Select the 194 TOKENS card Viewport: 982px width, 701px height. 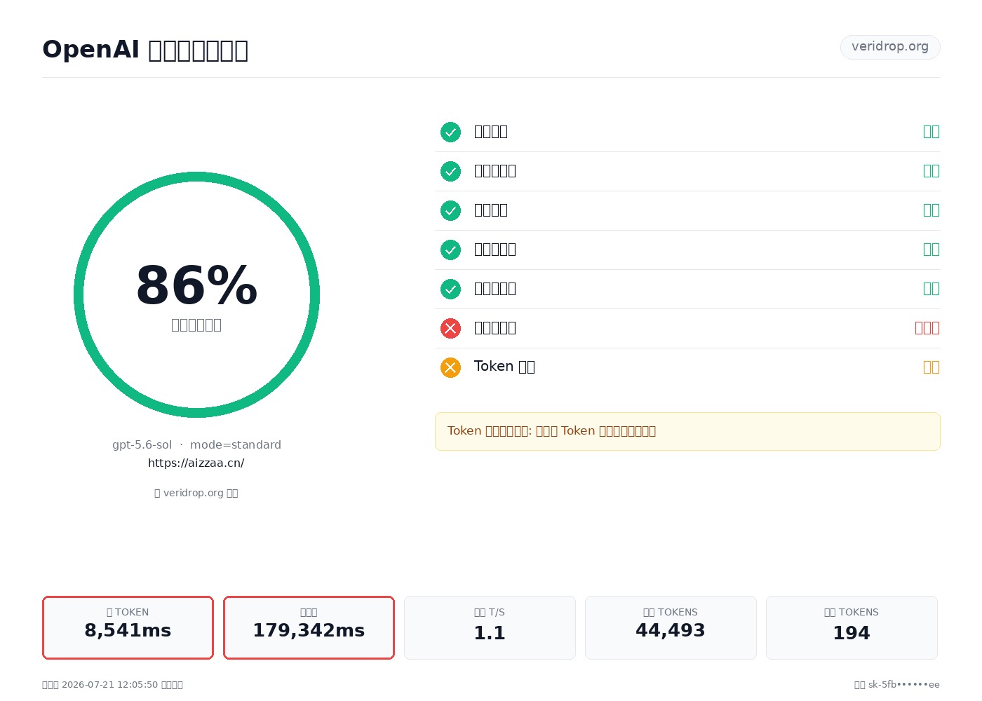(x=852, y=627)
